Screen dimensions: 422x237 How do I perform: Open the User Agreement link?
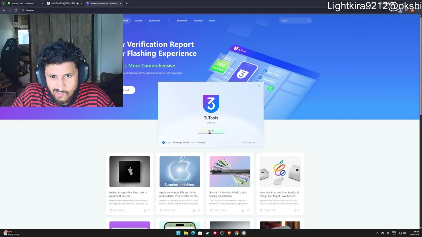tap(181, 143)
